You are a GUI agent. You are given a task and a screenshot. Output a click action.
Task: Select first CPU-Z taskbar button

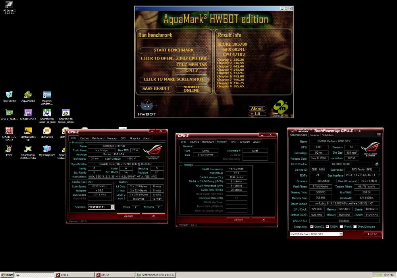point(75,275)
